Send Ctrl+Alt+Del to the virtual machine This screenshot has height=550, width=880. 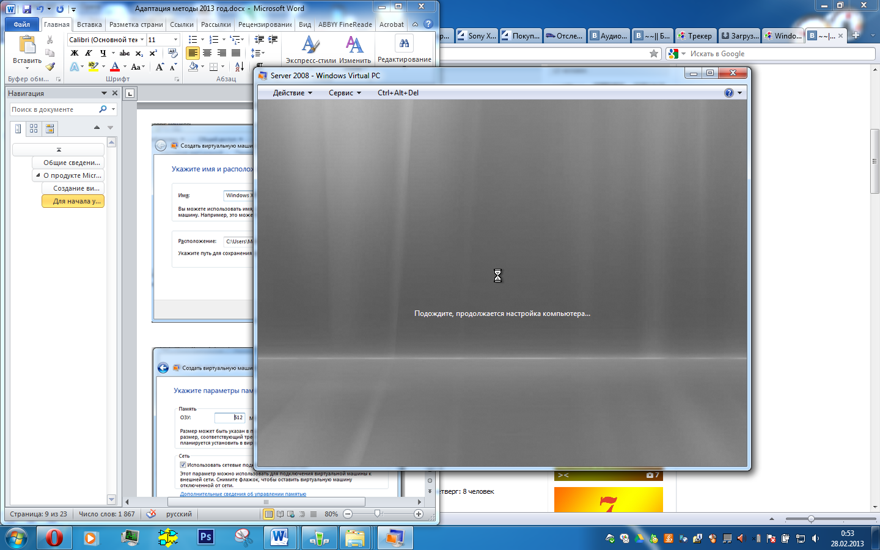coord(398,93)
